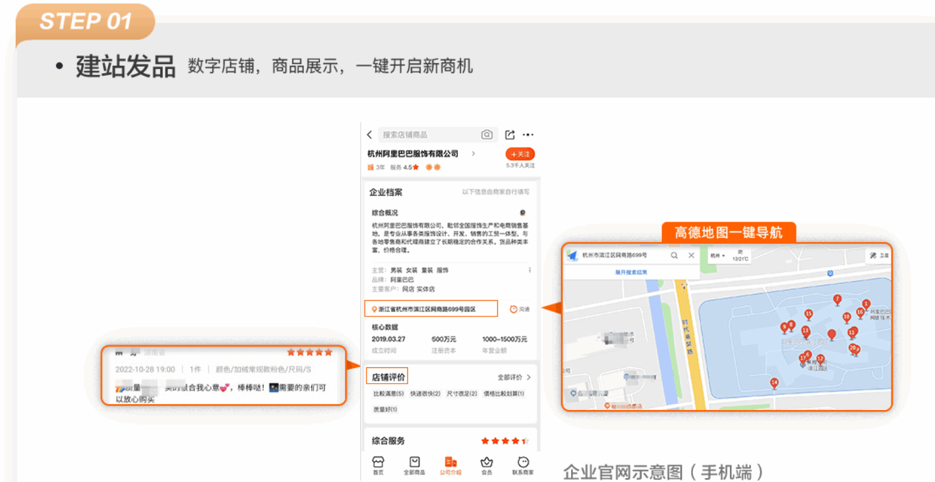Select the 质量好(1) review tag
935x482 pixels.
[x=385, y=409]
